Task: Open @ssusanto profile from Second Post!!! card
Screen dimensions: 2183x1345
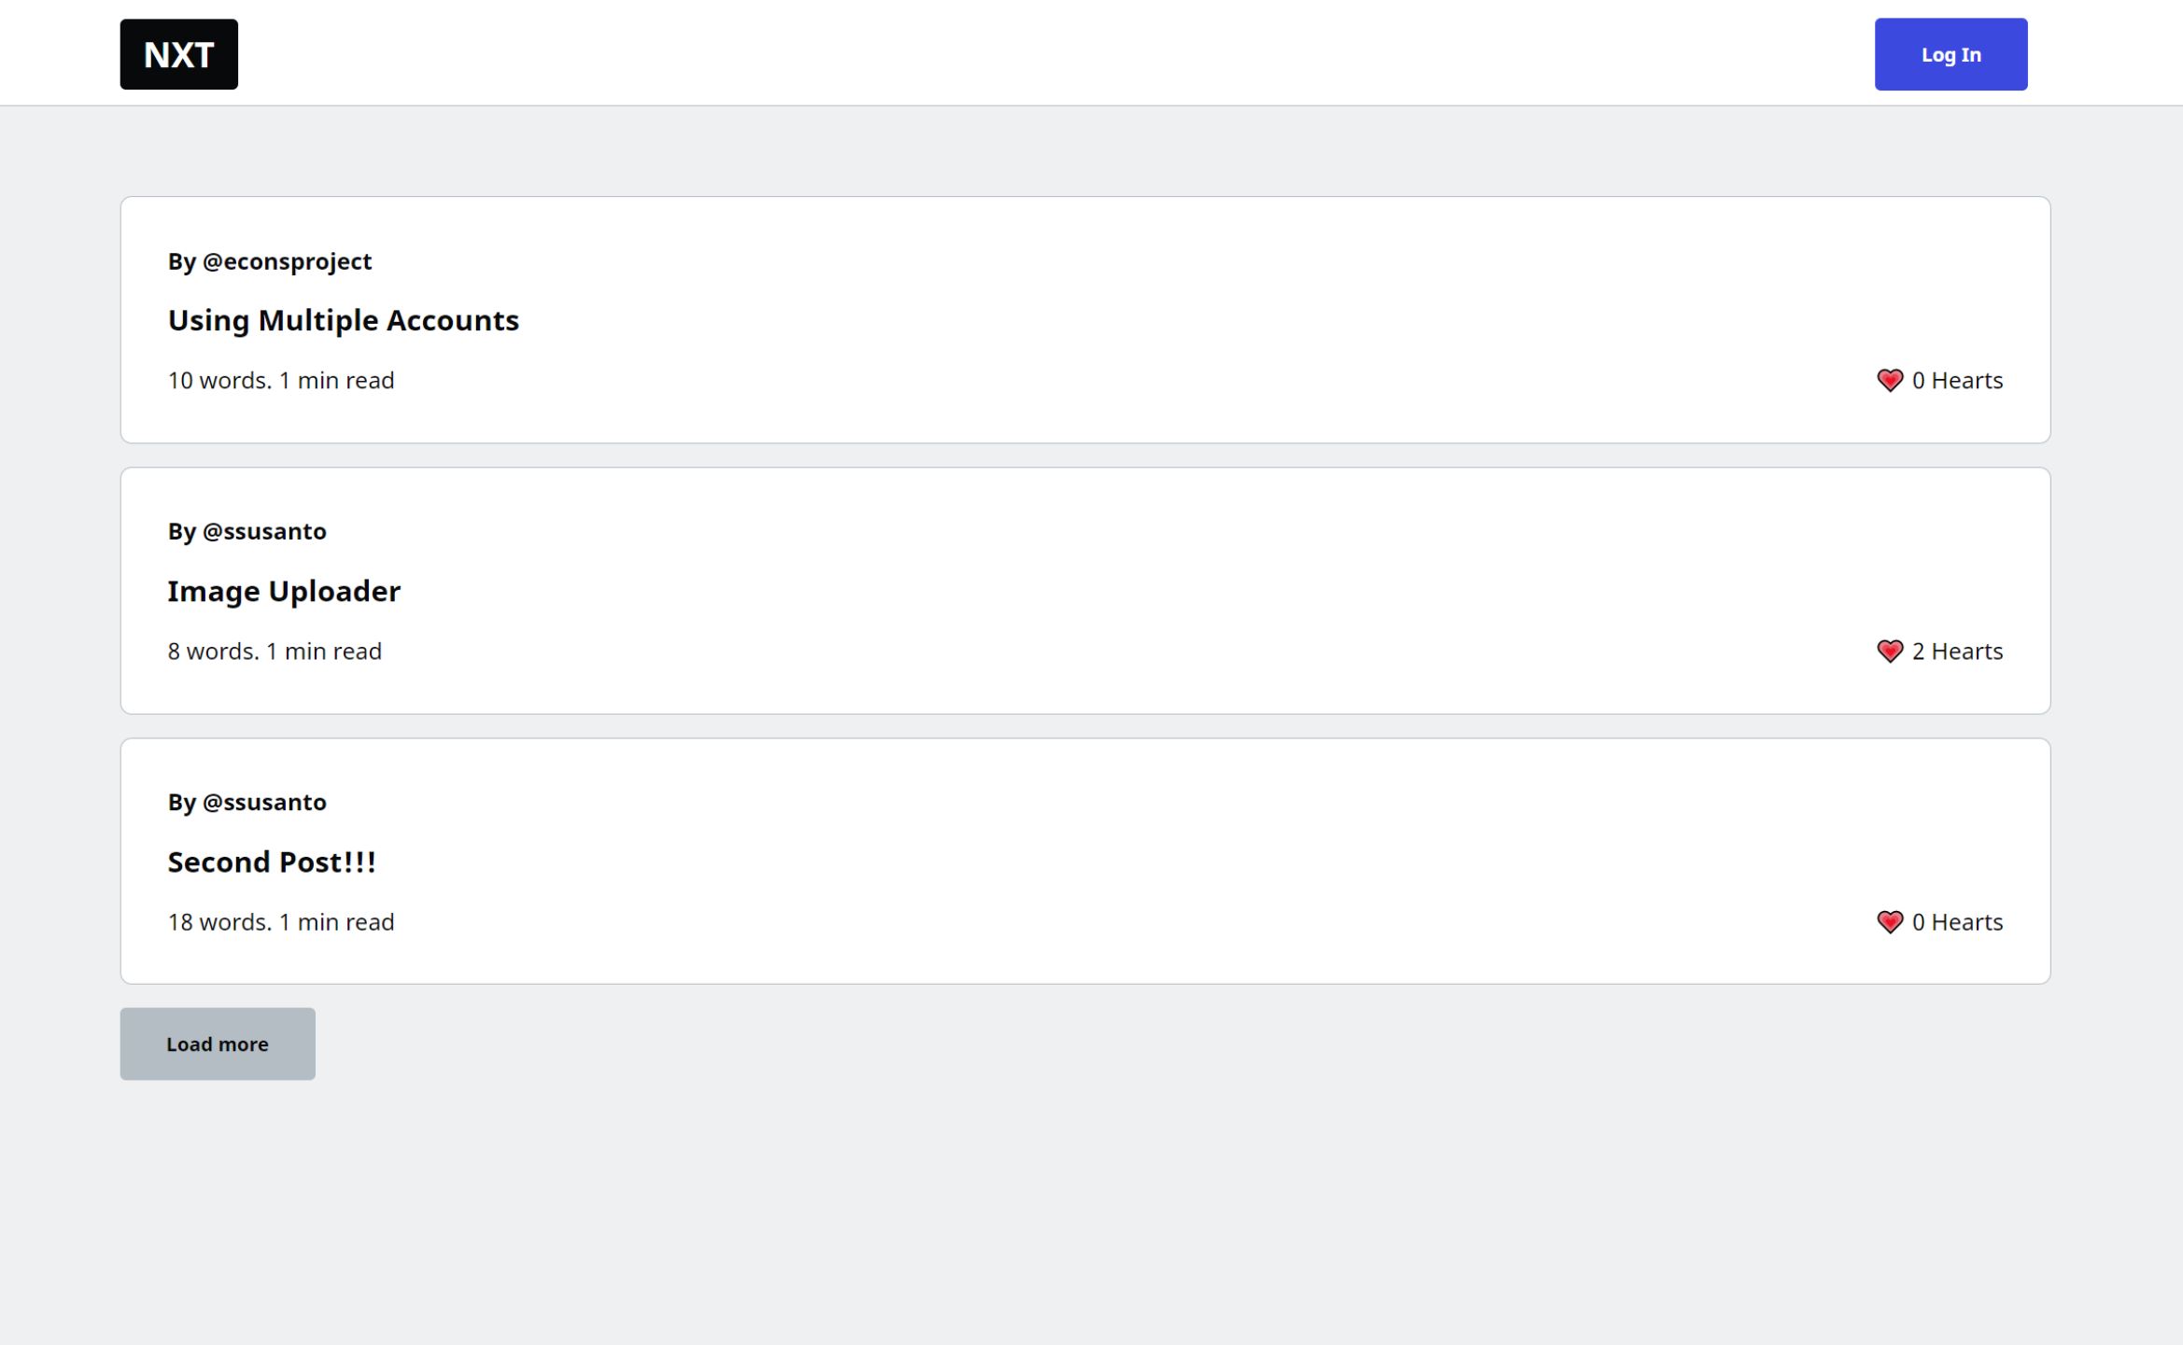Action: (264, 803)
